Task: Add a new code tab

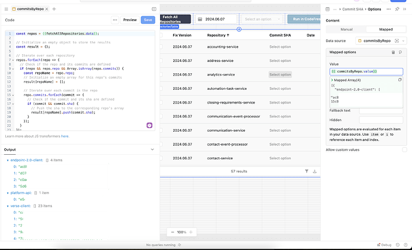Action: (54, 9)
